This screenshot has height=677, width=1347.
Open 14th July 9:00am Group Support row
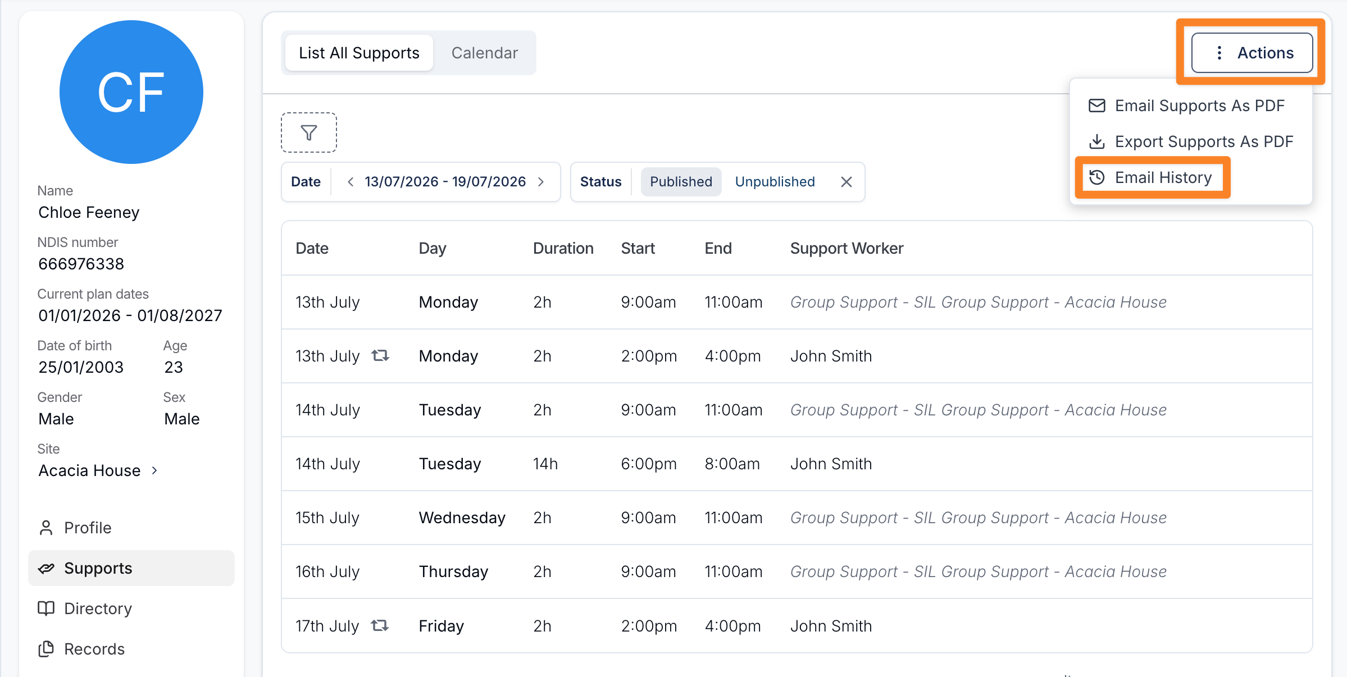coord(797,410)
